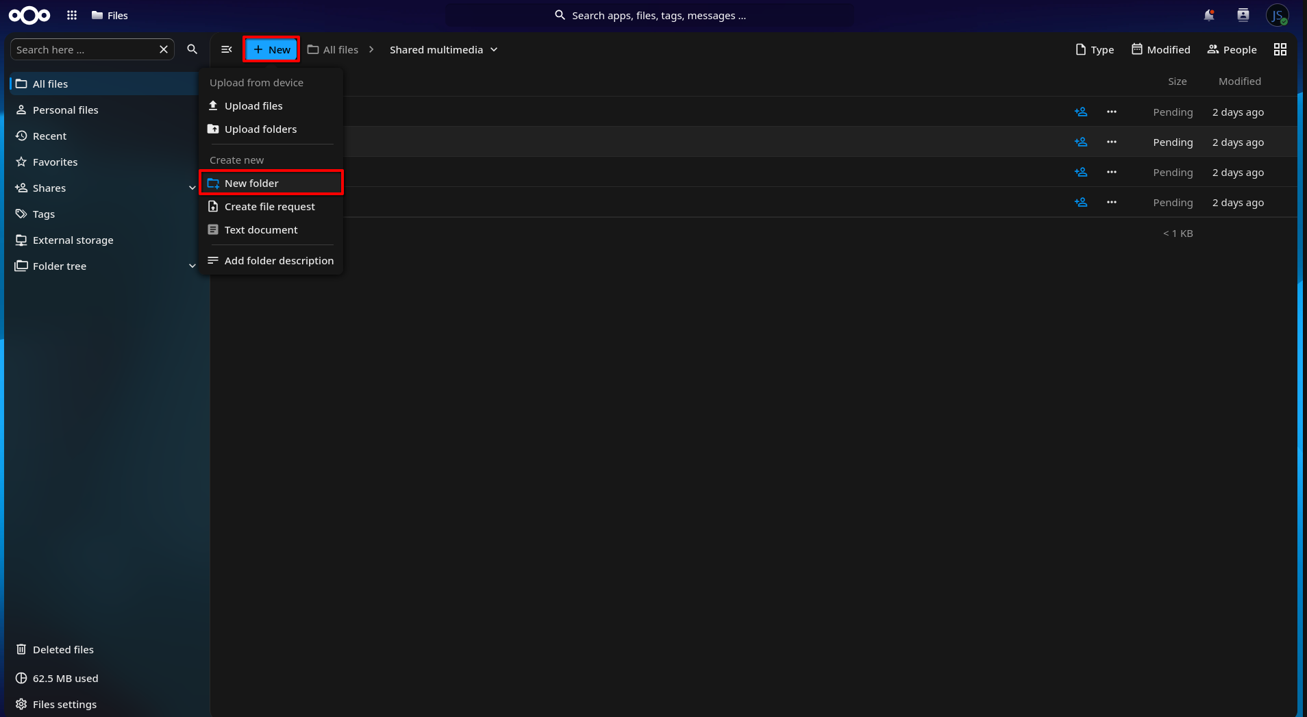The image size is (1307, 717).
Task: Create a new Text document
Action: 271,229
